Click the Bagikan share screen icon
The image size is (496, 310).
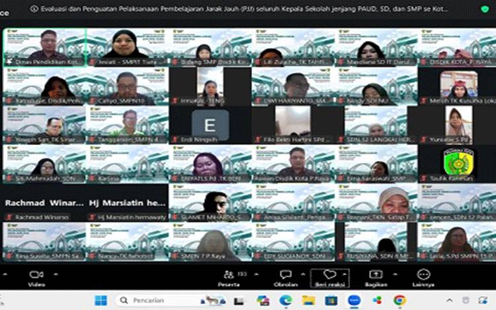(x=376, y=274)
